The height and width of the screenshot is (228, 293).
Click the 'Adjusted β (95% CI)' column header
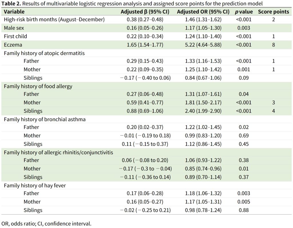[145, 12]
